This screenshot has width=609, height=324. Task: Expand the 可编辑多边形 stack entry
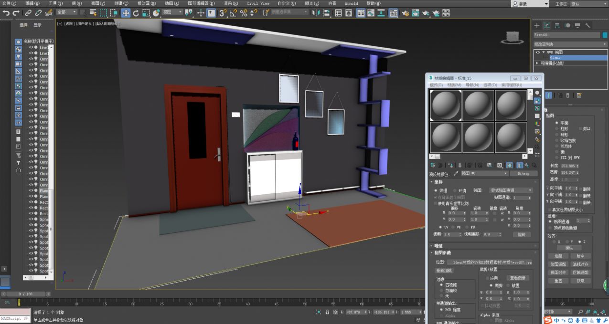pos(537,63)
